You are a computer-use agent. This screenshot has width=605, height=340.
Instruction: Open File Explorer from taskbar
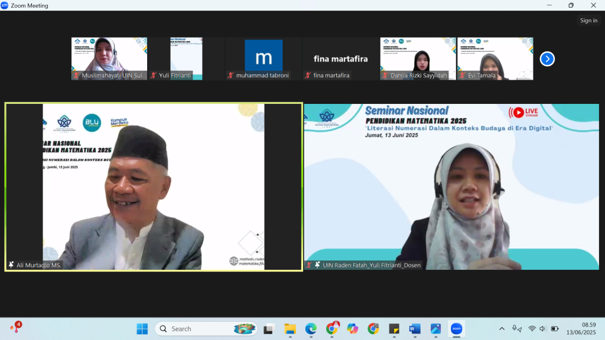click(x=290, y=329)
